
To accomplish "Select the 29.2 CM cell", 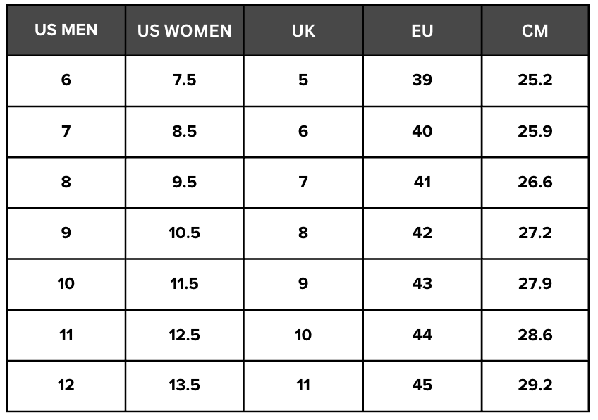I will pyautogui.click(x=535, y=386).
